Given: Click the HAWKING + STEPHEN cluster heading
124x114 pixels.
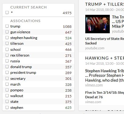Looking at the screenshot, I should [x=105, y=58].
